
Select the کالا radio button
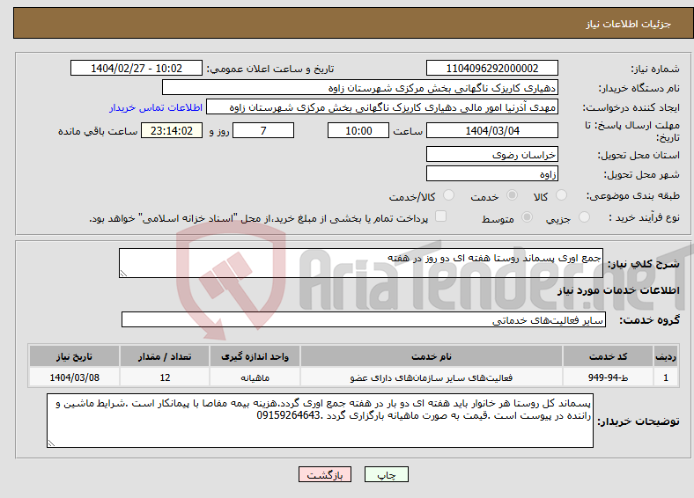[x=561, y=195]
